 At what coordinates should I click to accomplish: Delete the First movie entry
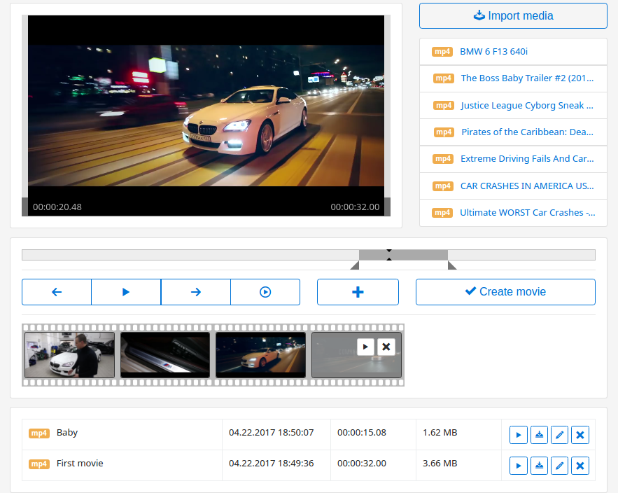[x=580, y=465]
